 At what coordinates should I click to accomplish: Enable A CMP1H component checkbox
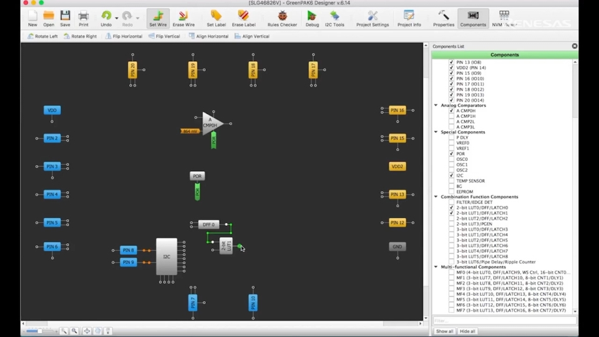(452, 116)
